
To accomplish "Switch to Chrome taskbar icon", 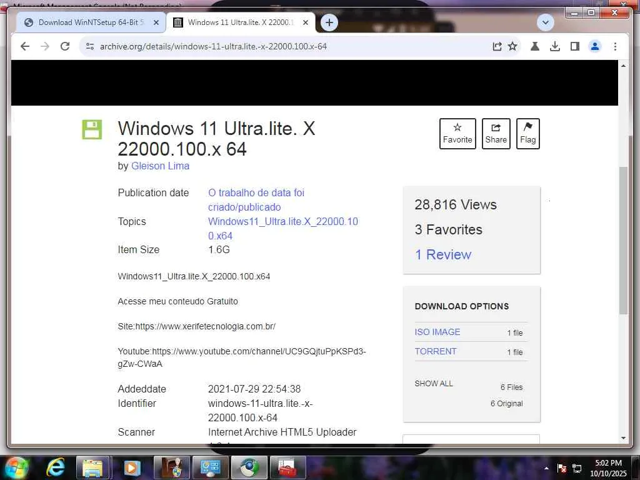I will click(249, 467).
